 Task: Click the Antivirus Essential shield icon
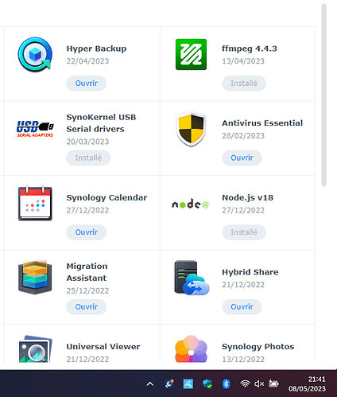tap(191, 129)
